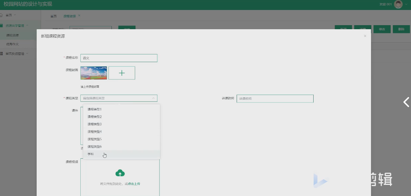Toggle the 课程类型 dropdown arrow
The width and height of the screenshot is (411, 196).
[x=153, y=98]
